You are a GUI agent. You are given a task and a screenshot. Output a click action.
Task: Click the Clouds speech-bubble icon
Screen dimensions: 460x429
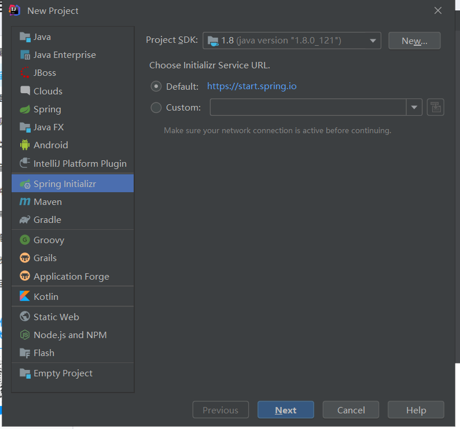point(25,91)
